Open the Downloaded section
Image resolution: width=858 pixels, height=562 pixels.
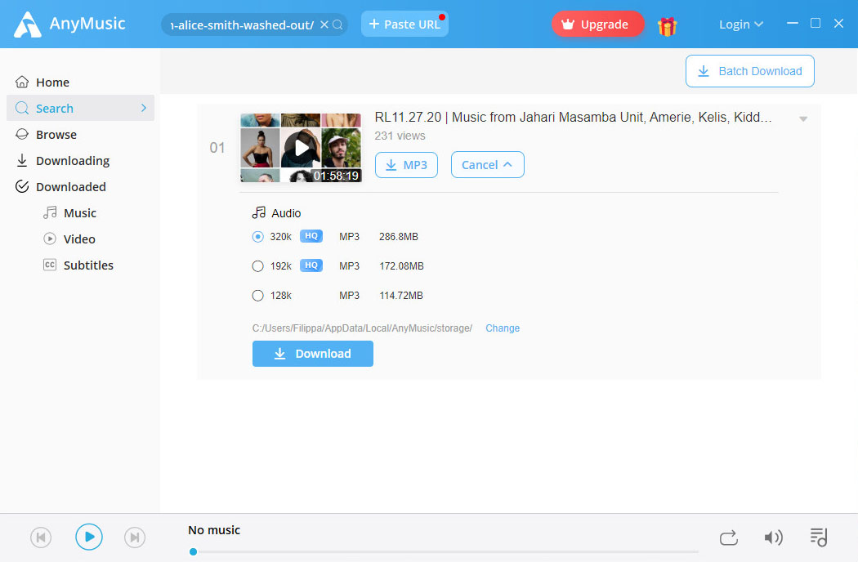click(x=71, y=186)
